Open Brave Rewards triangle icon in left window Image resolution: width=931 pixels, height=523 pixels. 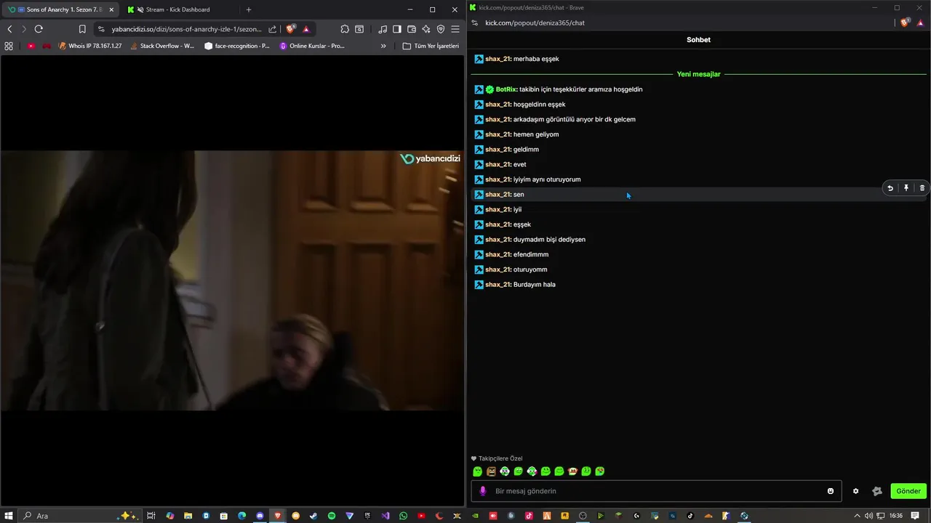[x=306, y=29]
